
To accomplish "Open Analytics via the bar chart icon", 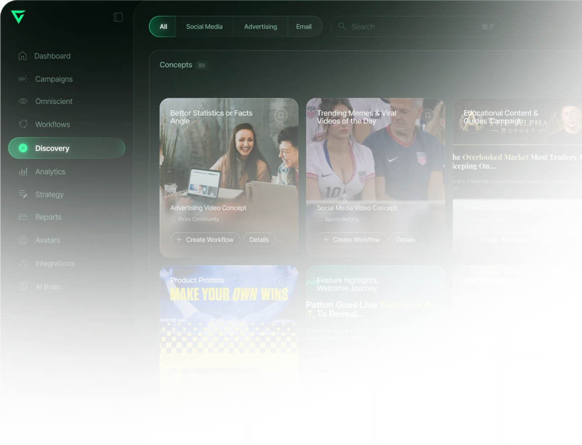I will (x=23, y=171).
